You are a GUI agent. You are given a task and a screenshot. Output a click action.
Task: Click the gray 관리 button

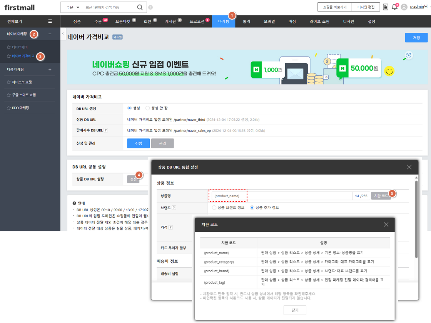click(x=162, y=143)
